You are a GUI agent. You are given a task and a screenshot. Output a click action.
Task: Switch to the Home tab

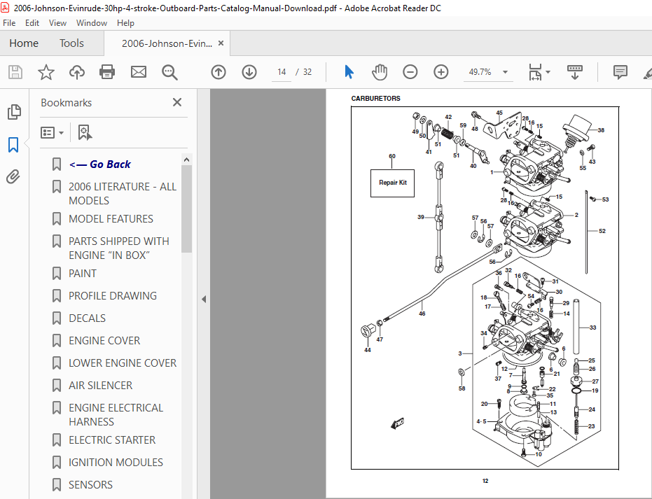click(x=24, y=43)
